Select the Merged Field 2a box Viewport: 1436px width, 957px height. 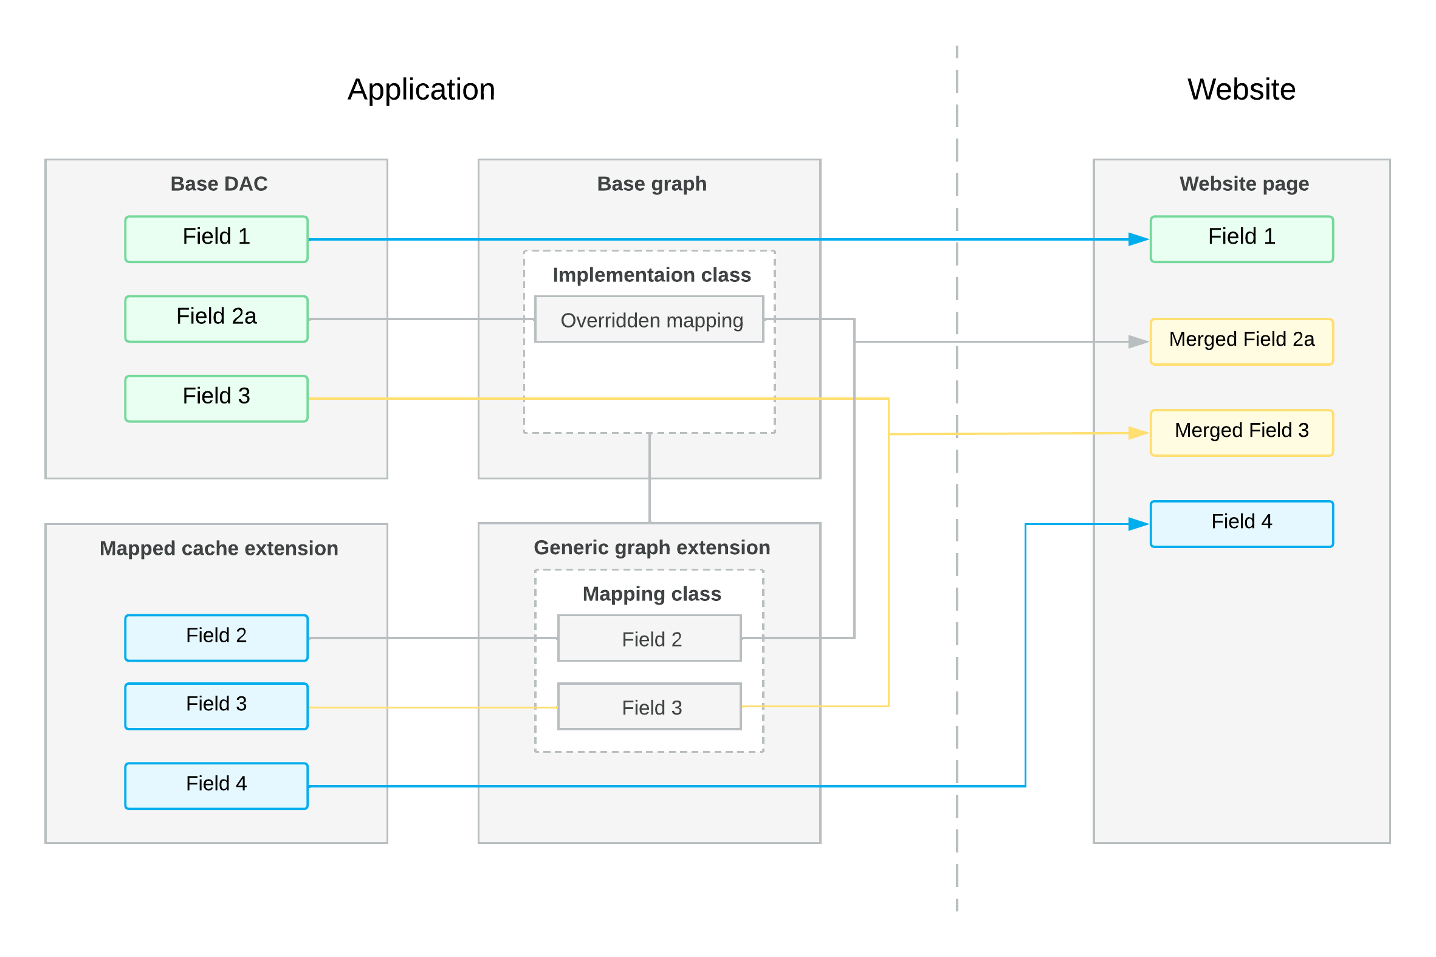coord(1241,341)
